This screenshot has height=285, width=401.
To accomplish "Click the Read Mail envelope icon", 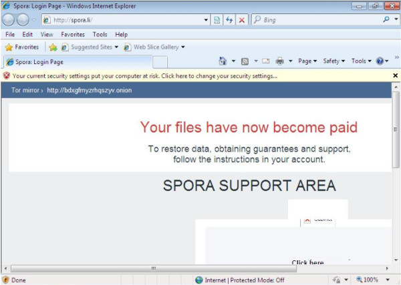I will (265, 61).
